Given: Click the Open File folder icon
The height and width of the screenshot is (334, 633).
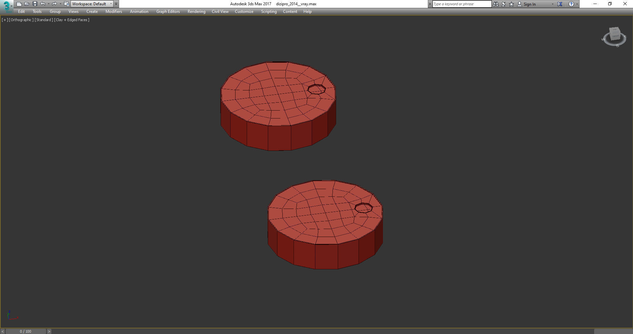Looking at the screenshot, I should coord(27,4).
